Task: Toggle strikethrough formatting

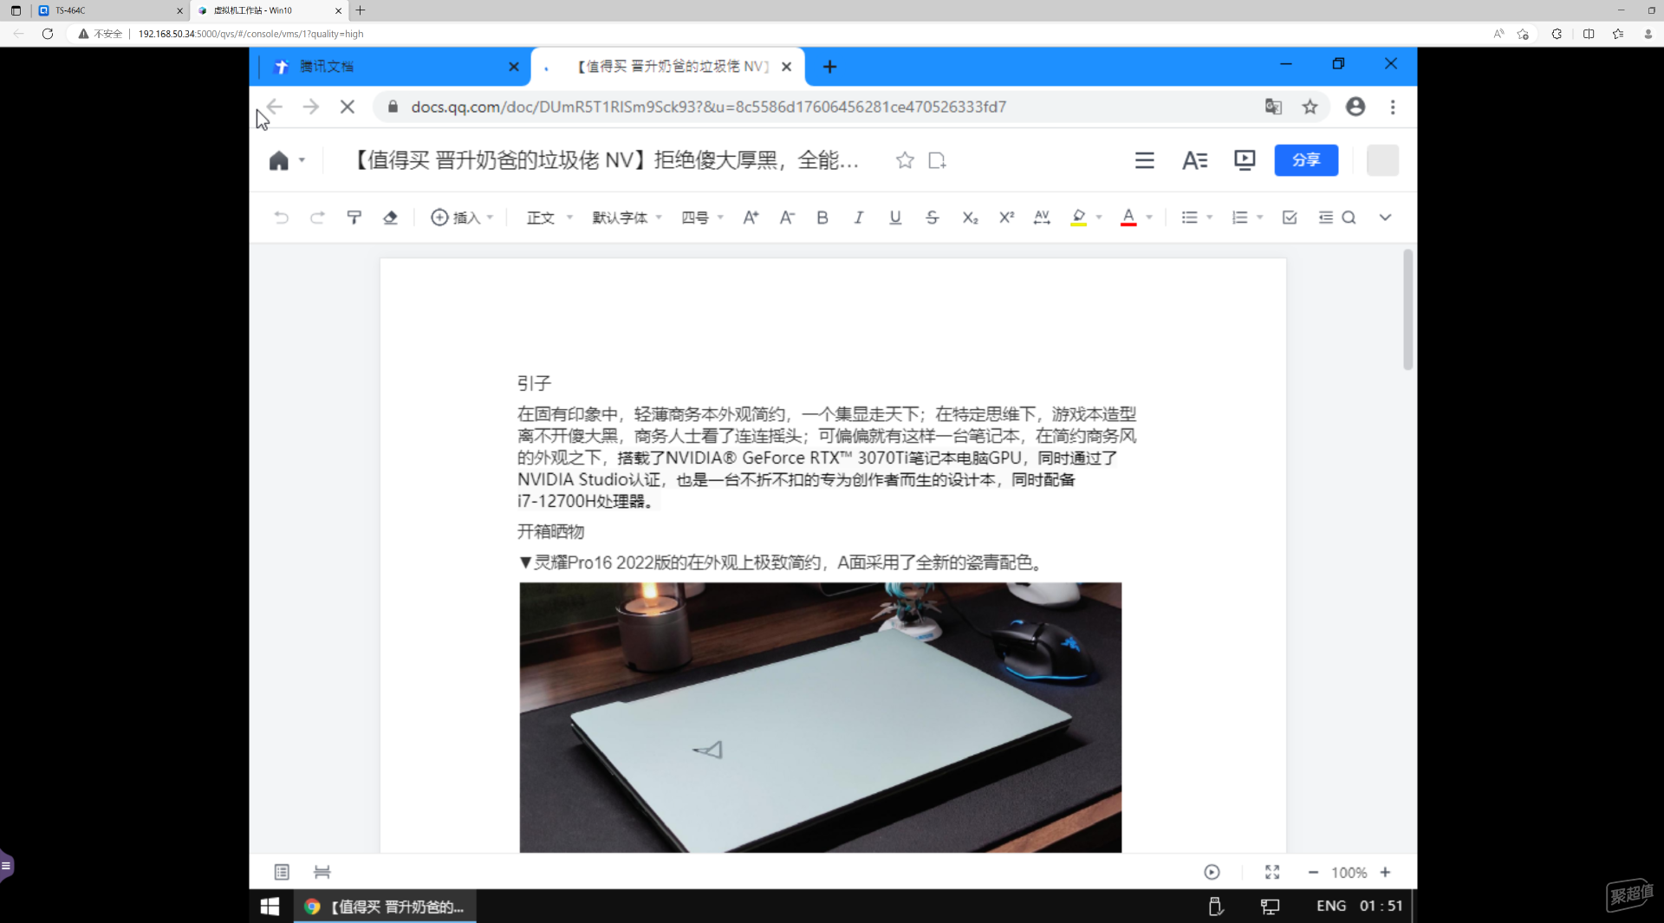Action: pos(932,218)
